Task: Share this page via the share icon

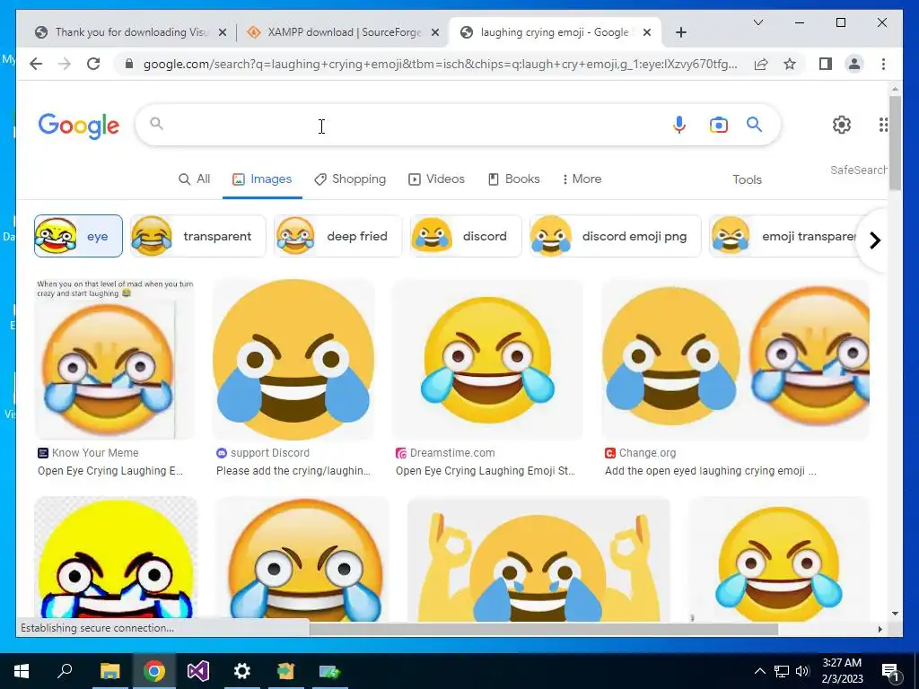Action: click(x=761, y=64)
